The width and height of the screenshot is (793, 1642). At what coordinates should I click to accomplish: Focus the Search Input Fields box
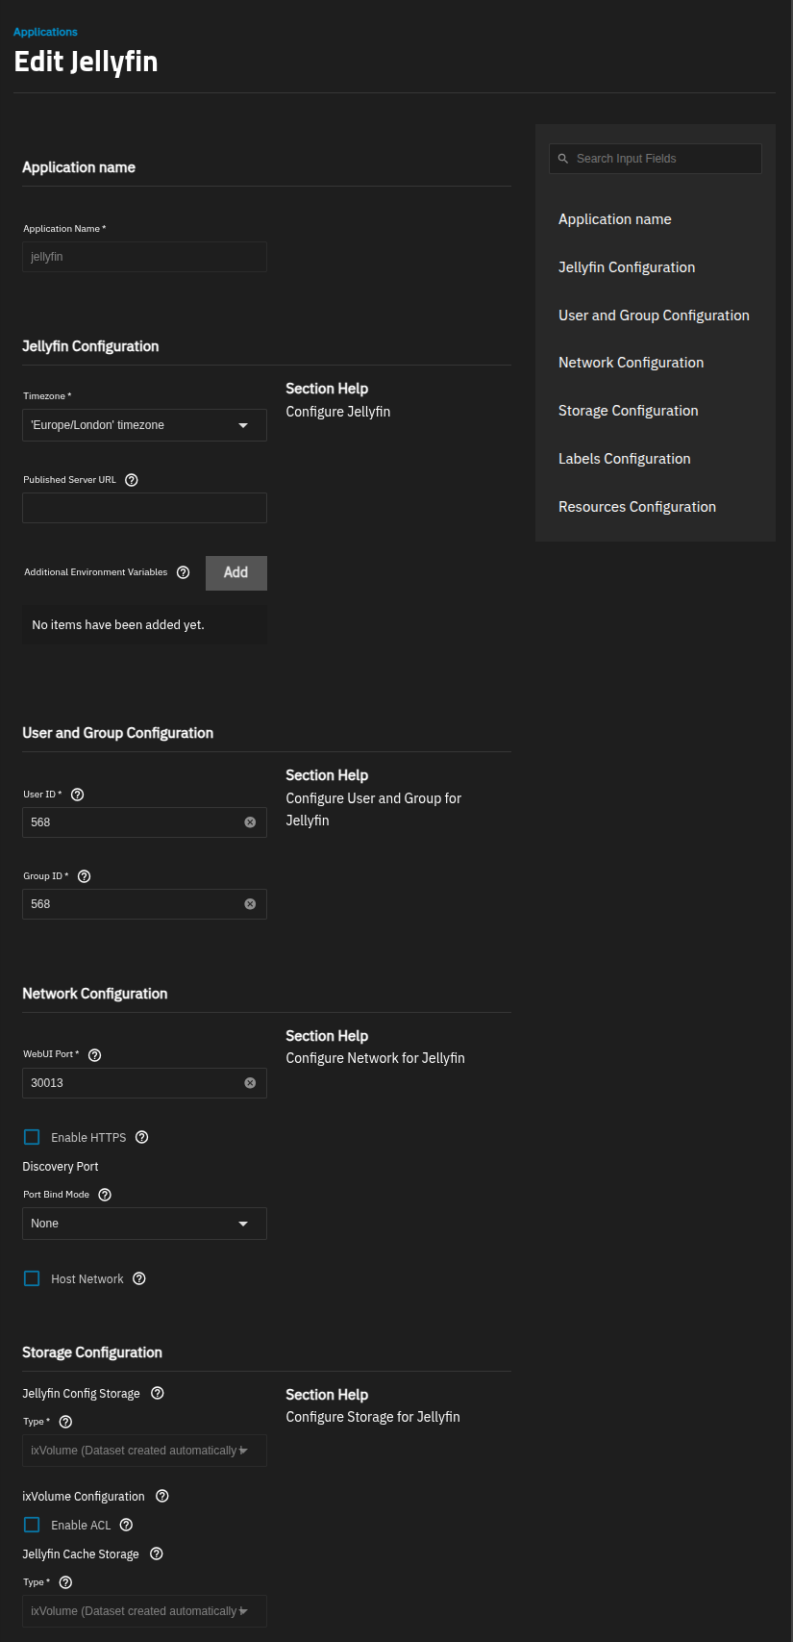pos(656,159)
